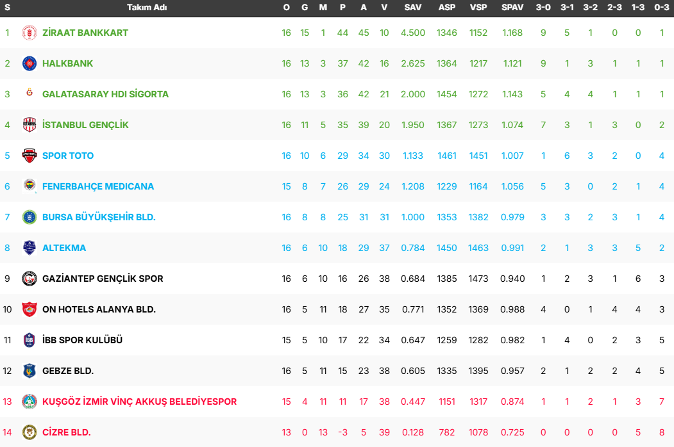Go to GEBZE BLD. team page

pos(68,371)
